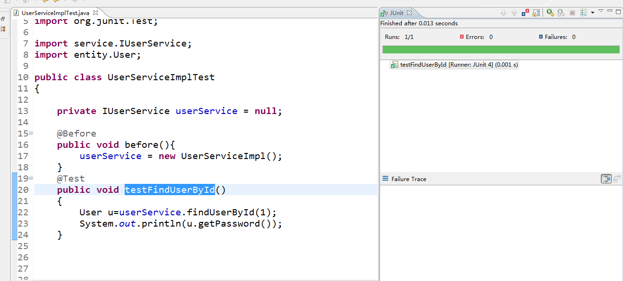The height and width of the screenshot is (281, 623).
Task: Click the compare actual with expected icon
Action: [617, 179]
